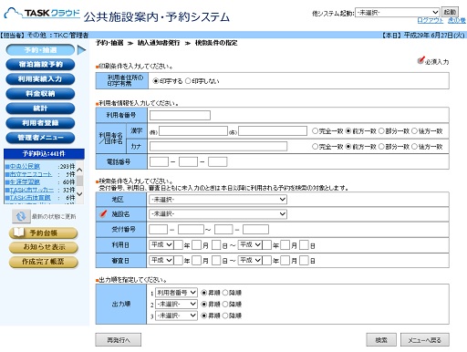Screen dimensions: 467x352
Task: Click the reservation list down arrow
Action: [79, 194]
